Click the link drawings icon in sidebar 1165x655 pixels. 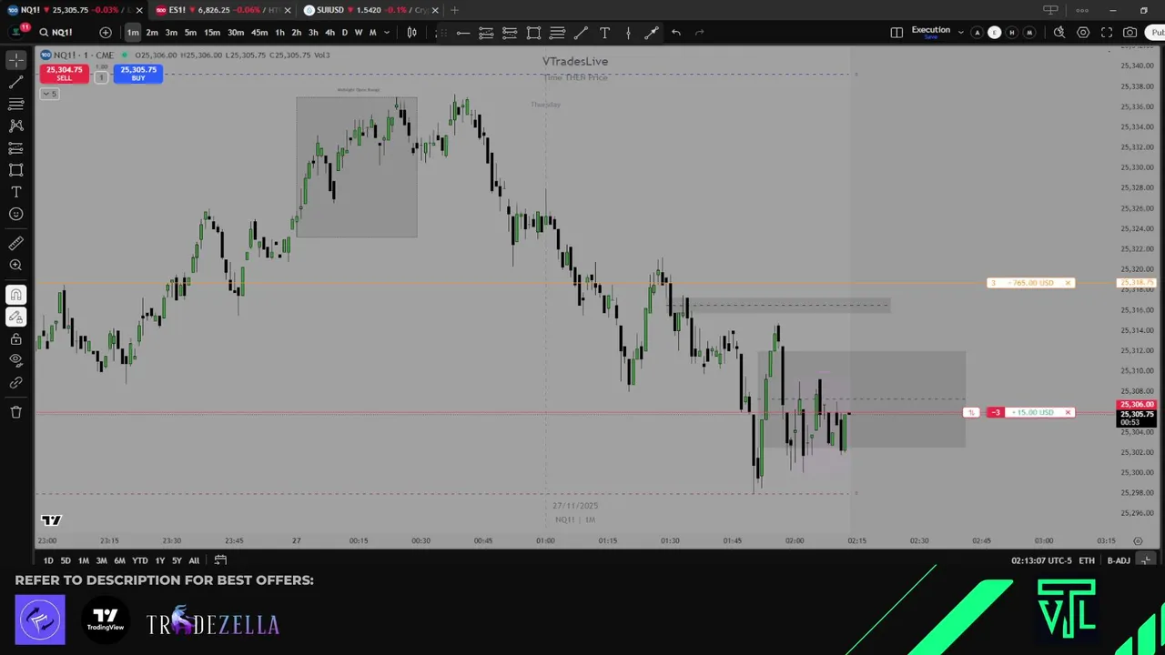pos(15,382)
